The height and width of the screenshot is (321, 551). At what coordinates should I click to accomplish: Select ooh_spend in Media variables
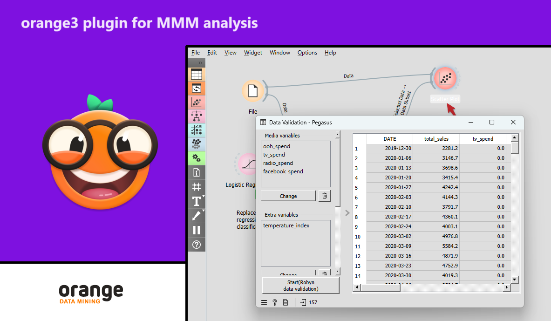[x=277, y=146]
